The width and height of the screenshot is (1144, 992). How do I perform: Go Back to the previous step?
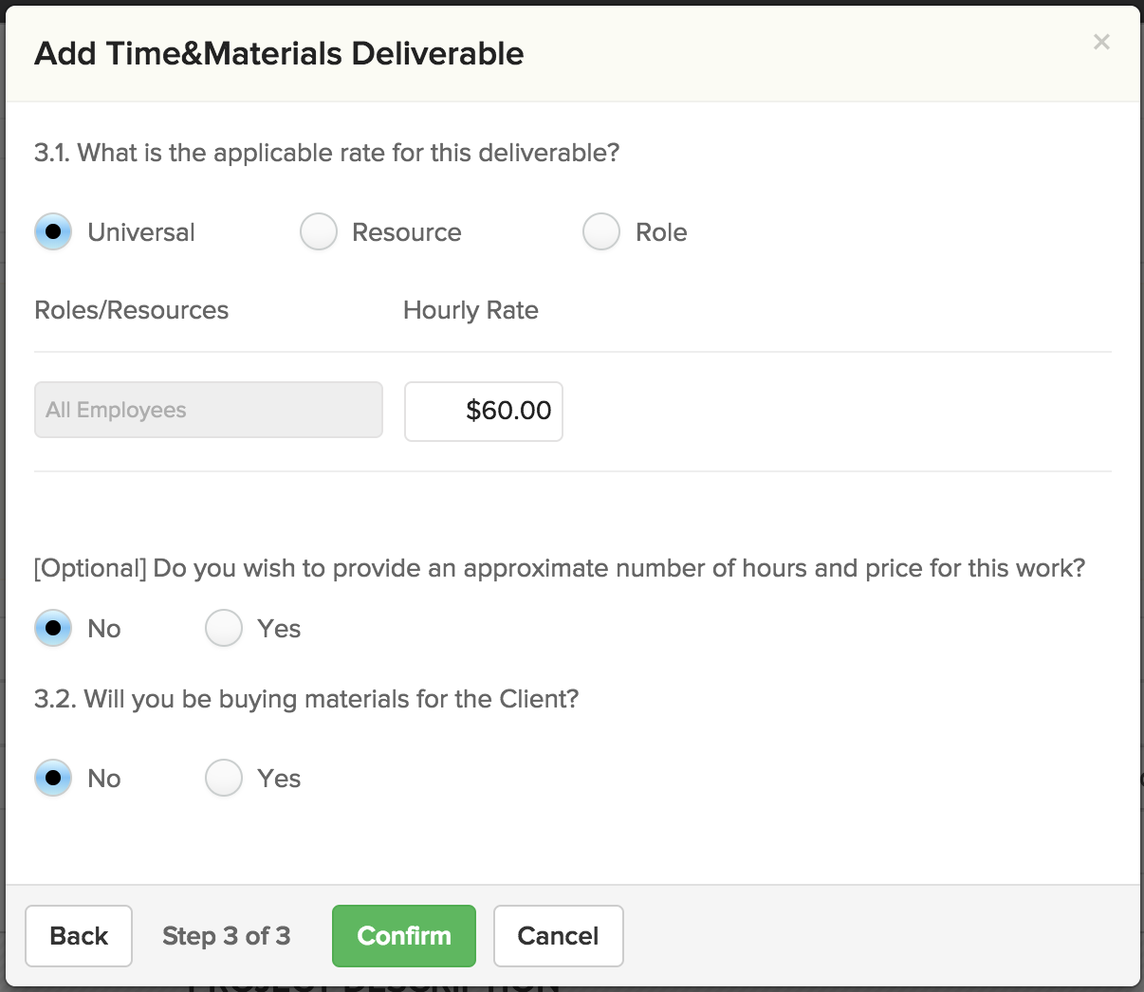79,936
